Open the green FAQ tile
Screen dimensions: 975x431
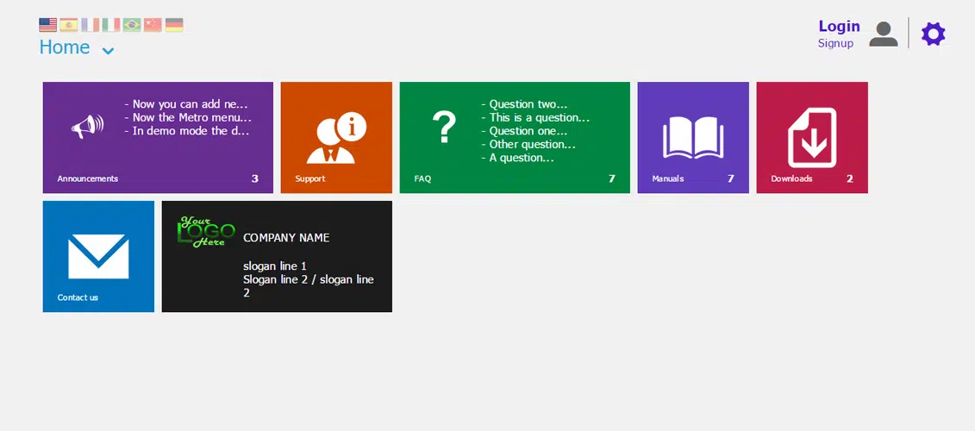point(515,138)
